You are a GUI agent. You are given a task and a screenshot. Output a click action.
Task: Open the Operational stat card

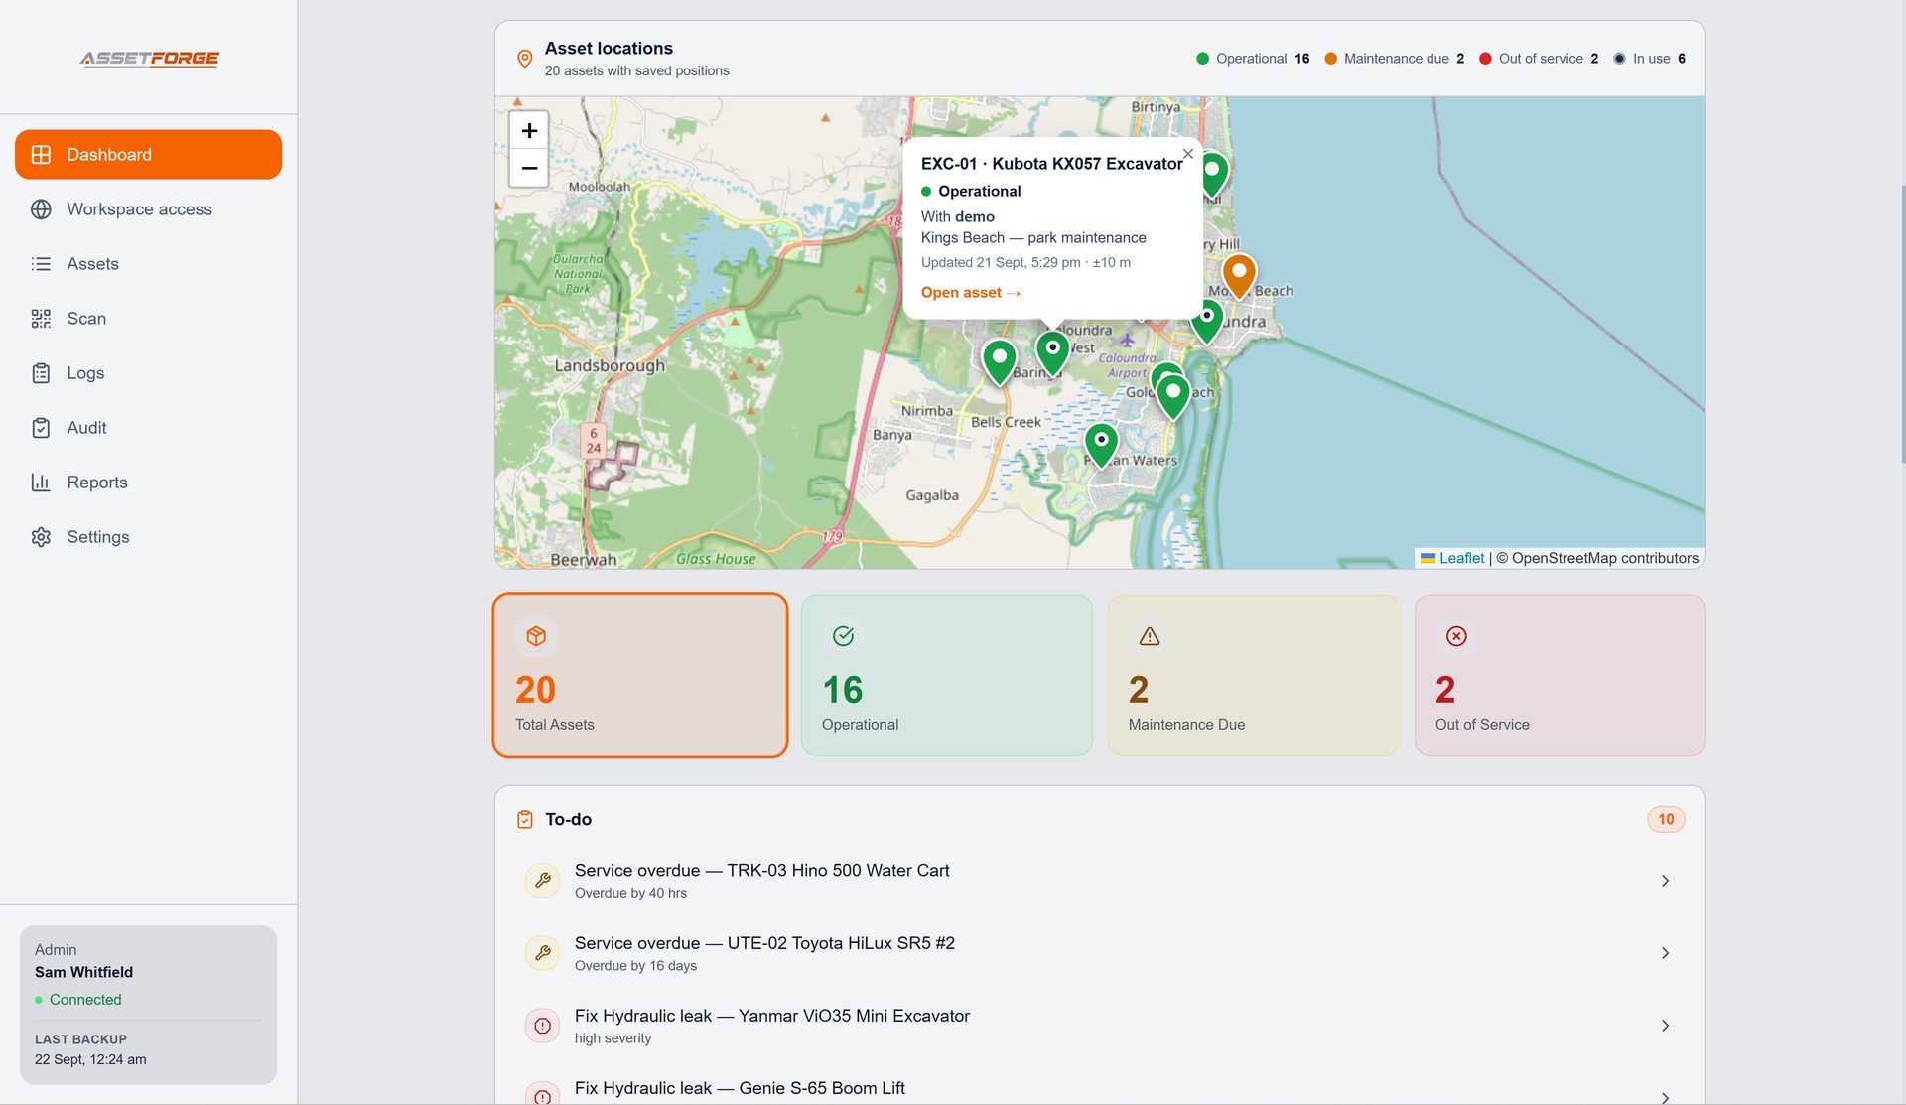pyautogui.click(x=946, y=675)
